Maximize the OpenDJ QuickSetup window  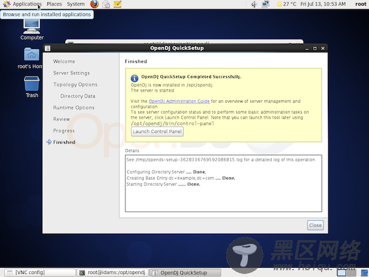point(315,48)
